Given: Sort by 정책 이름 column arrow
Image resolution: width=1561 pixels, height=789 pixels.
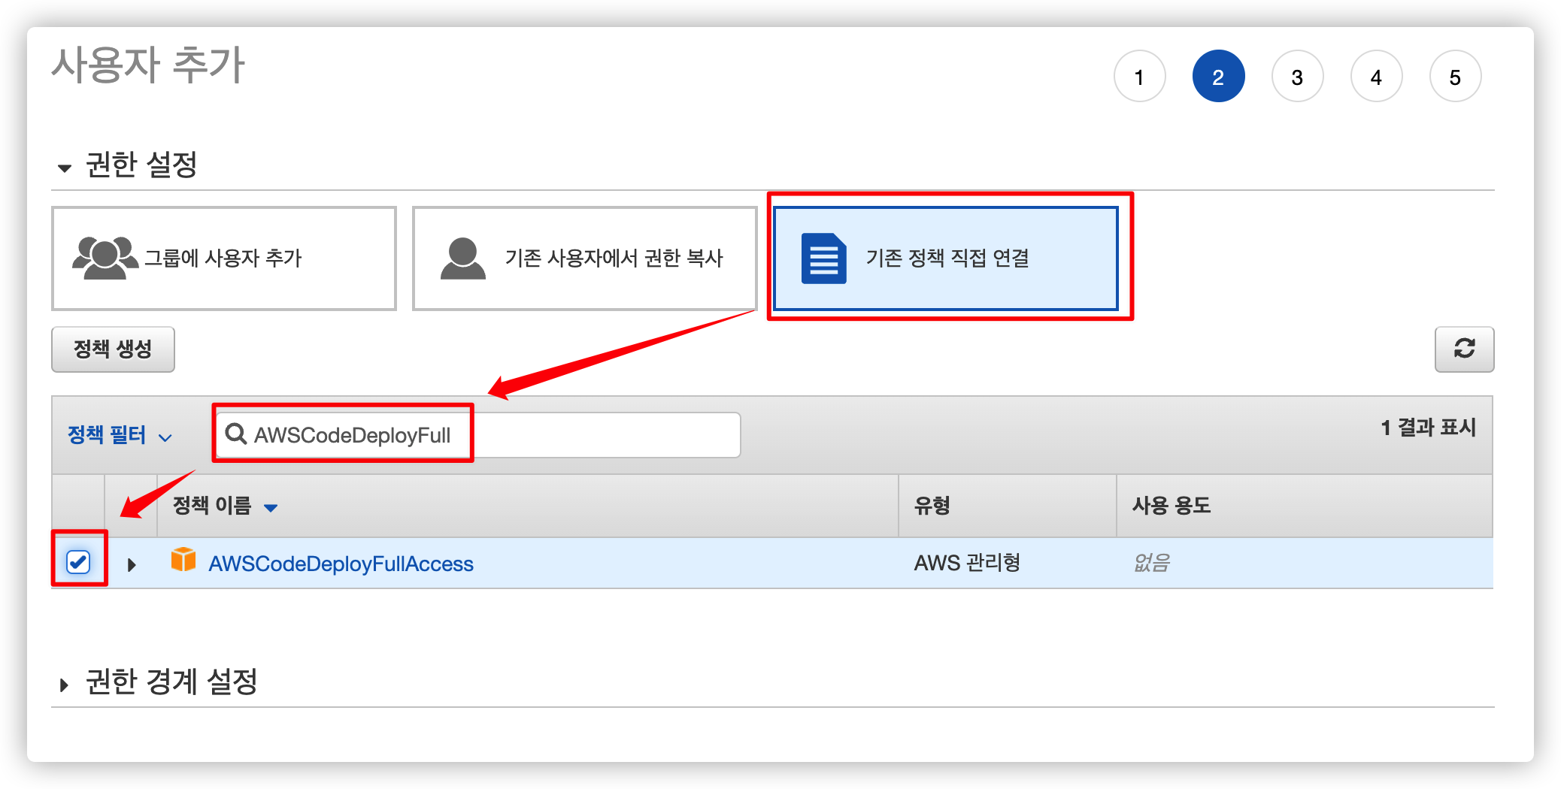Looking at the screenshot, I should [x=271, y=508].
